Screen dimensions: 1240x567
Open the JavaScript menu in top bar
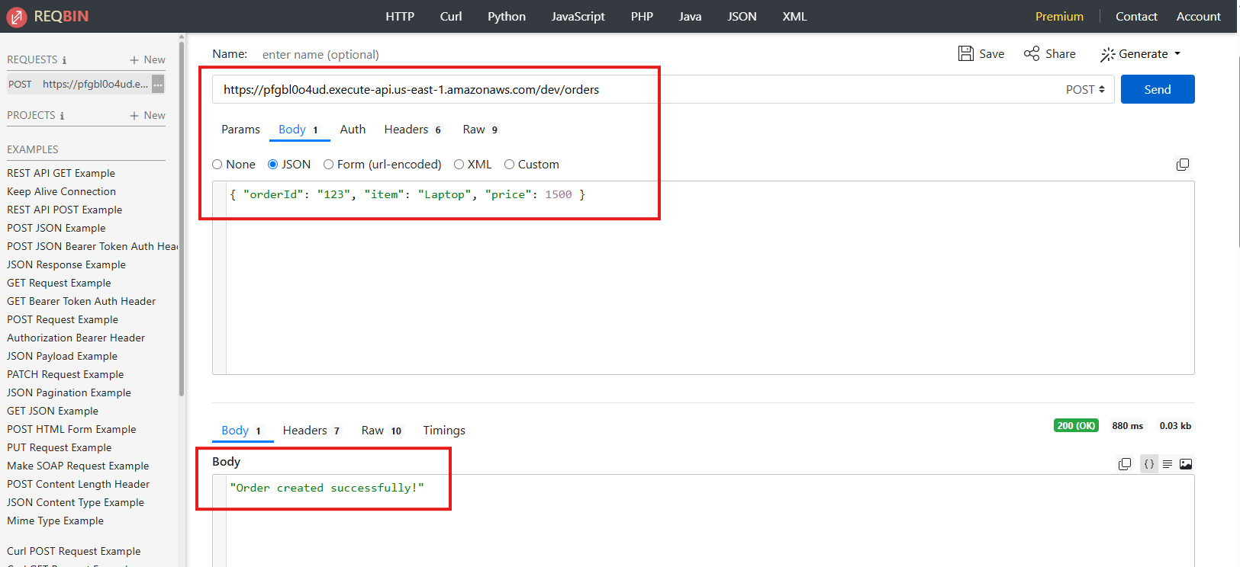click(x=578, y=17)
